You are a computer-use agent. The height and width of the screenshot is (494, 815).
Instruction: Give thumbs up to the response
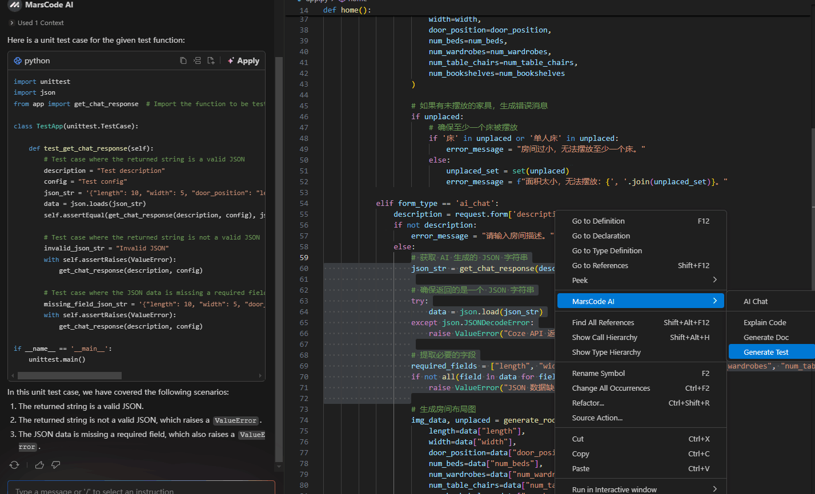[39, 465]
